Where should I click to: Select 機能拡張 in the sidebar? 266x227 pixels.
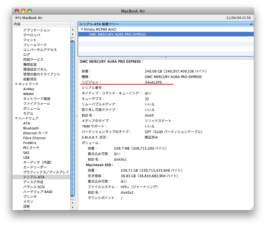tap(30, 65)
